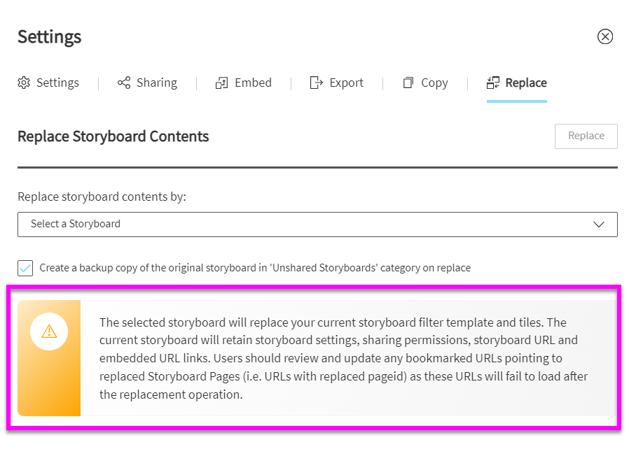Expand the Select a Storyboard chevron
Image resolution: width=629 pixels, height=470 pixels.
(x=599, y=225)
